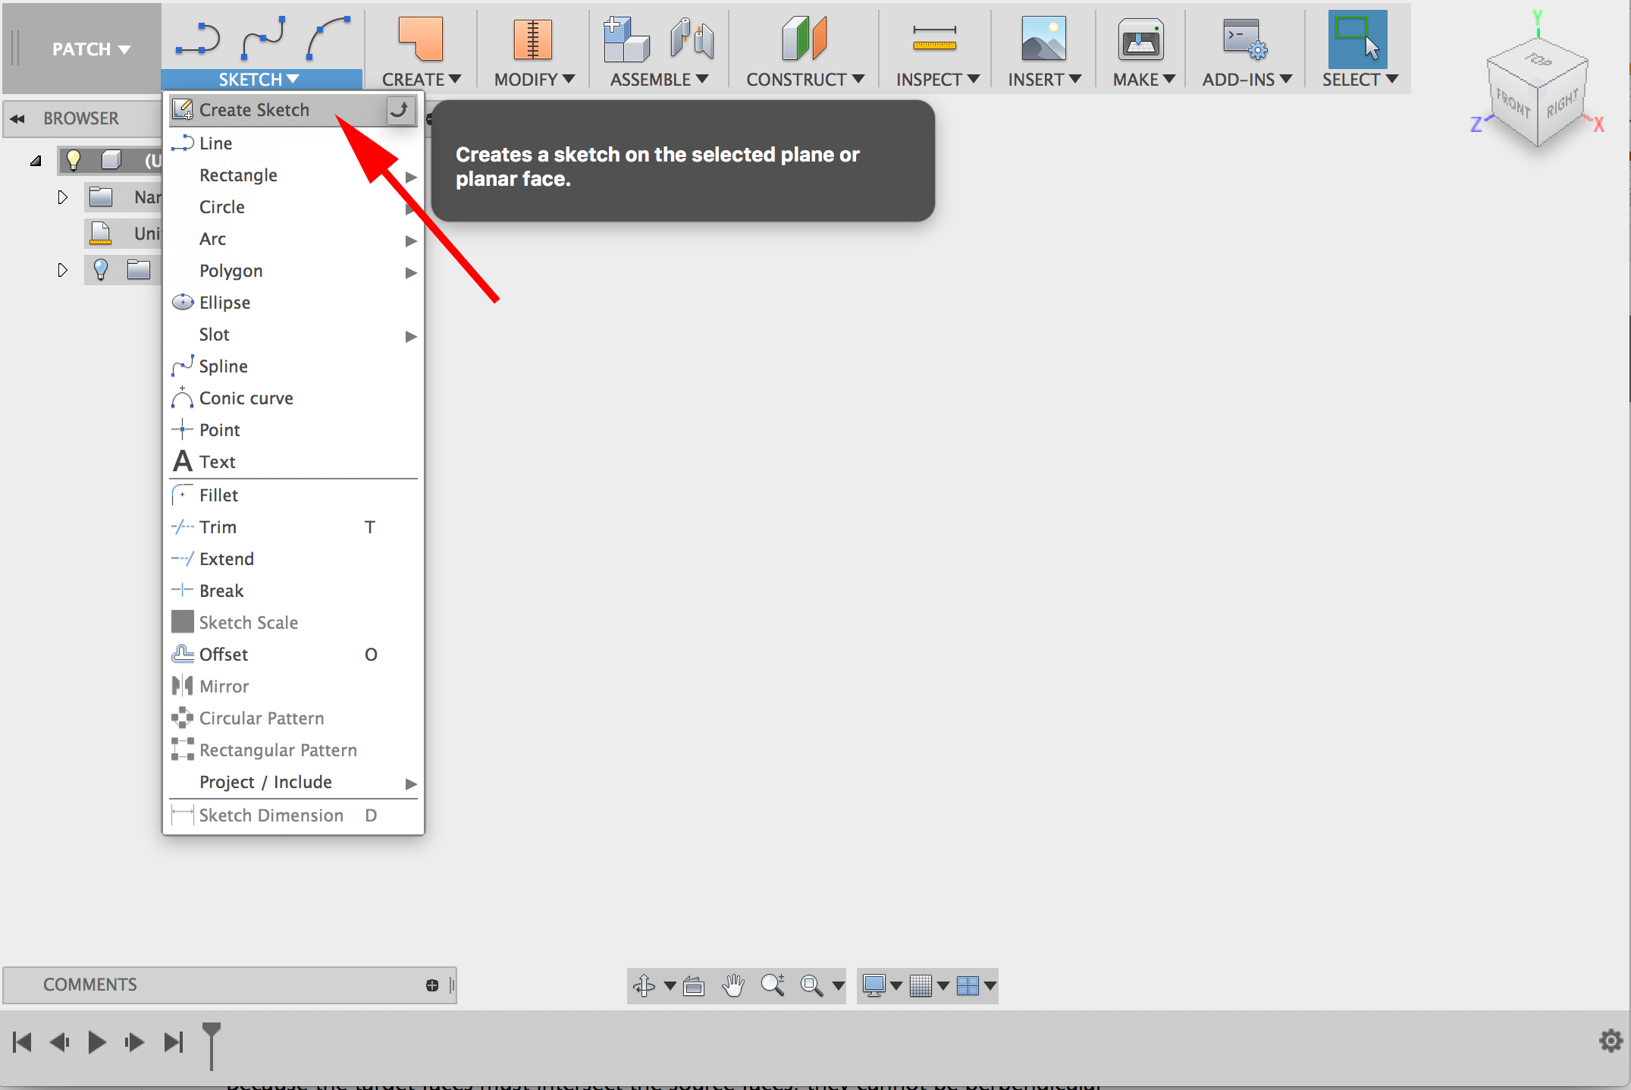Viewport: 1631px width, 1090px height.
Task: Choose Text from sketch menu
Action: click(293, 462)
